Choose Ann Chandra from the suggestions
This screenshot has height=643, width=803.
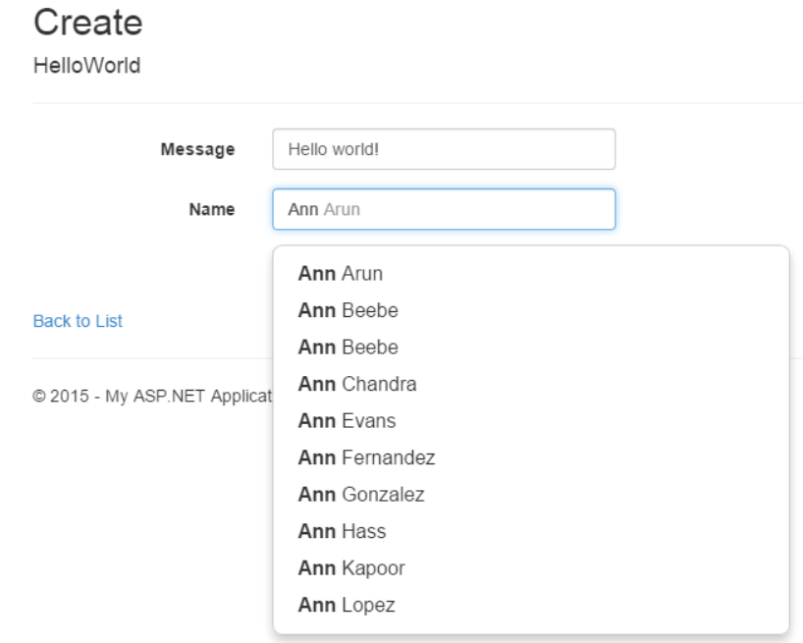point(357,384)
